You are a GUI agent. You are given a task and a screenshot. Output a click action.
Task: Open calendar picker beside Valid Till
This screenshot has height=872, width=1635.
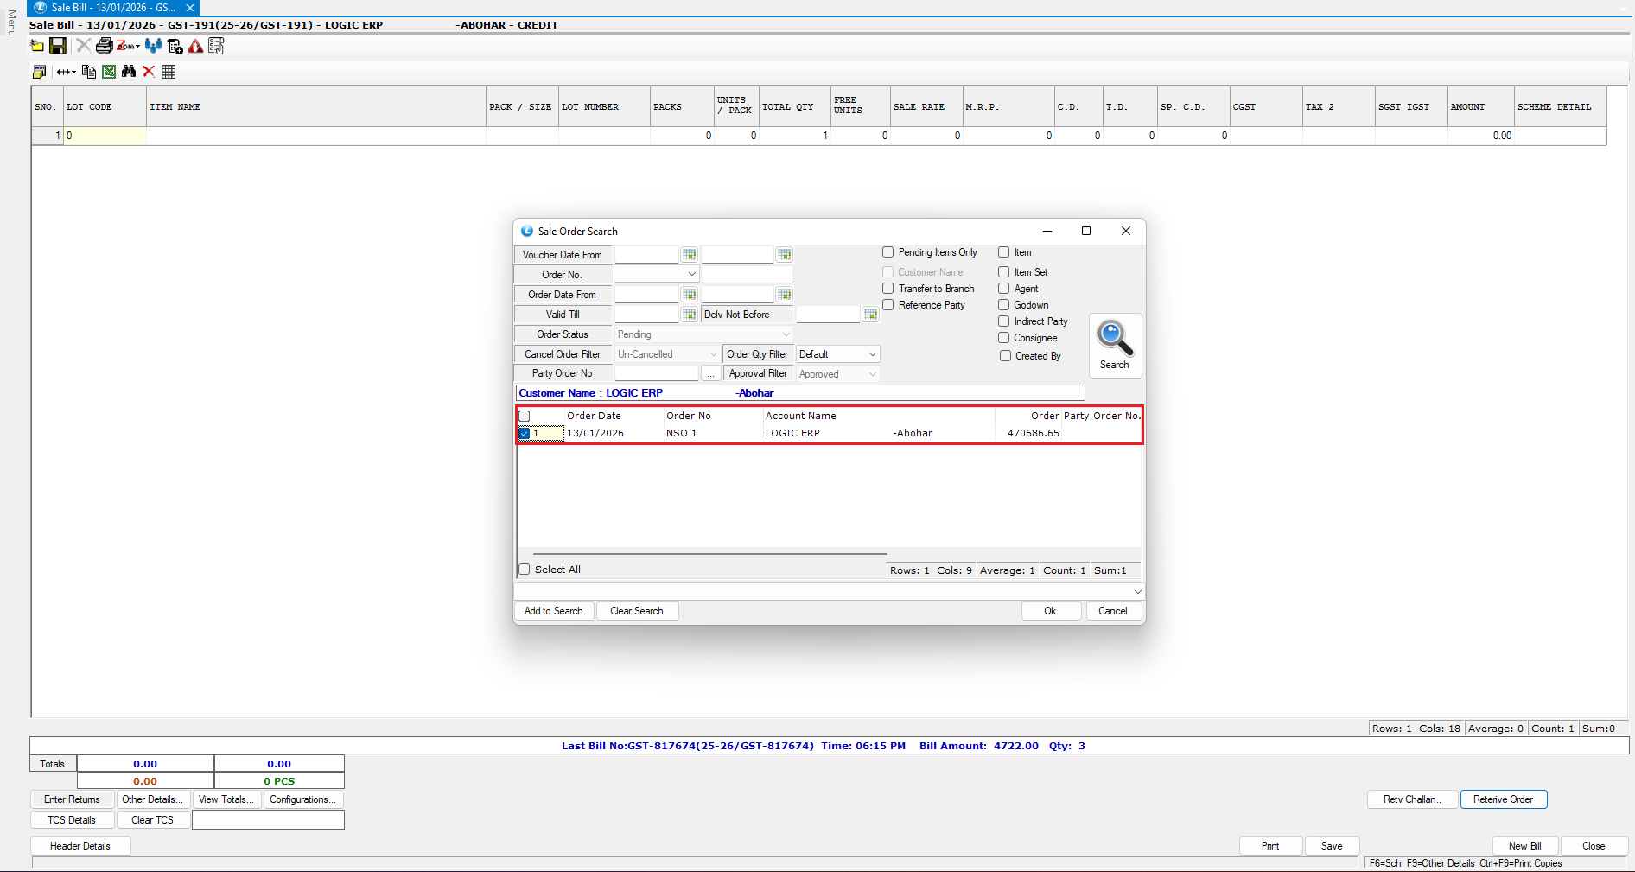click(689, 315)
